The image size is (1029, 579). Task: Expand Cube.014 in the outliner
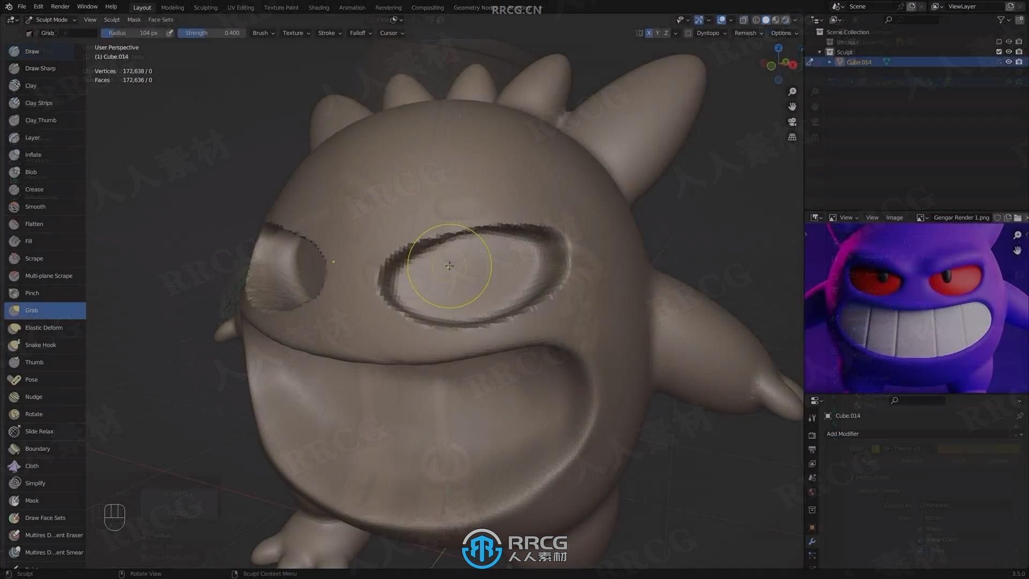[830, 62]
